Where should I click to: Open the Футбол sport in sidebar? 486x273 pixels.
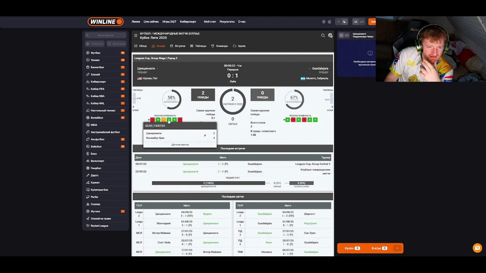[x=105, y=53]
